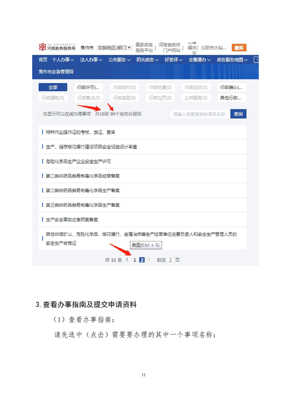Select the 行政确认 category filter
287x406 pixels.
(x=232, y=87)
